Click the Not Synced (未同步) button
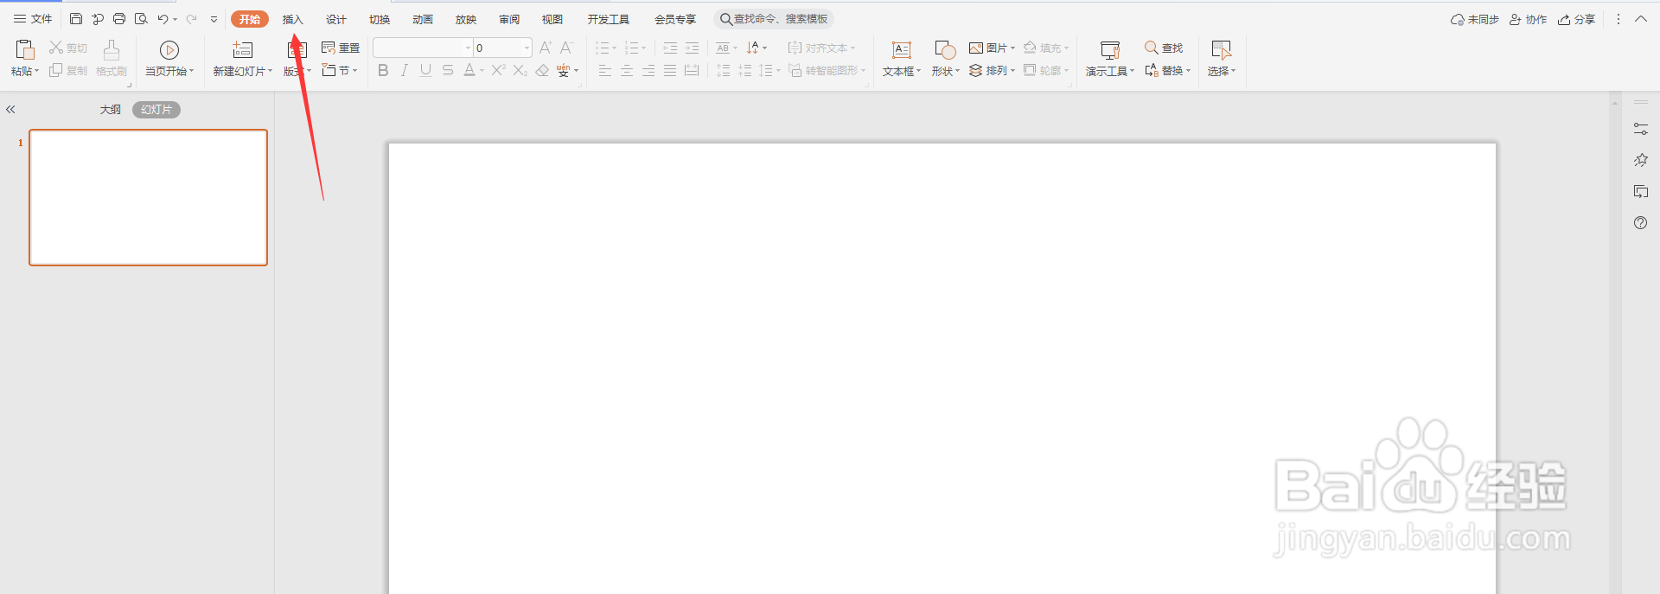 [x=1474, y=19]
